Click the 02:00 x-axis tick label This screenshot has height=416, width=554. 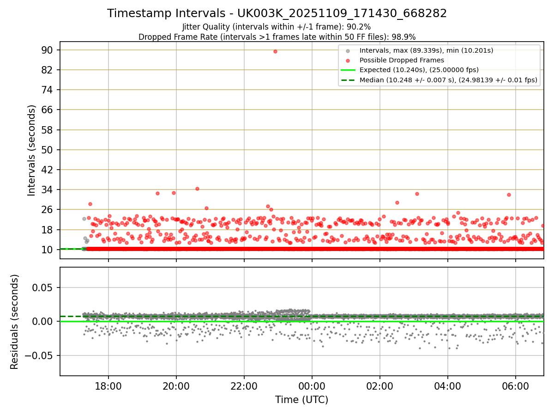380,385
